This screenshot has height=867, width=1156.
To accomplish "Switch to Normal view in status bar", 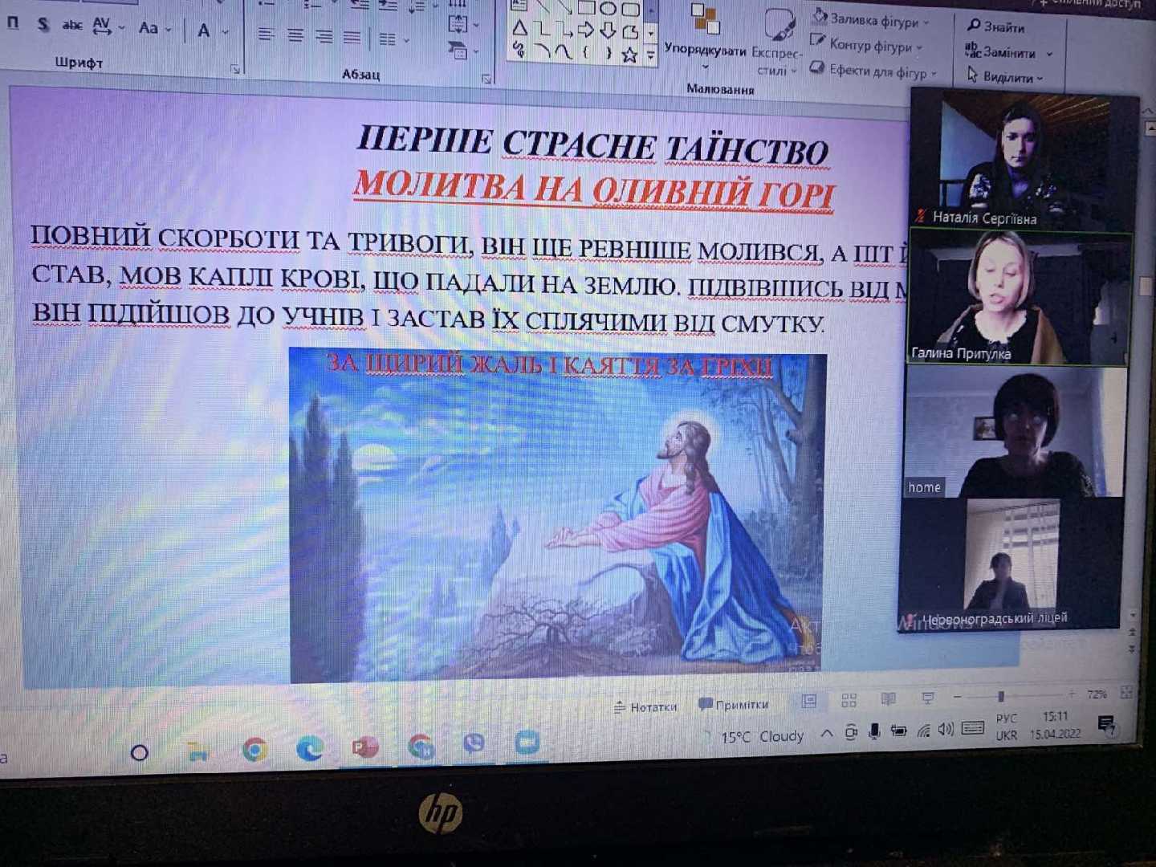I will (x=809, y=702).
